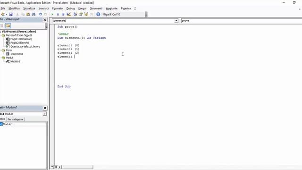Select VBAProject (Prova1.xlsm) root node
The height and width of the screenshot is (170, 302).
19,32
